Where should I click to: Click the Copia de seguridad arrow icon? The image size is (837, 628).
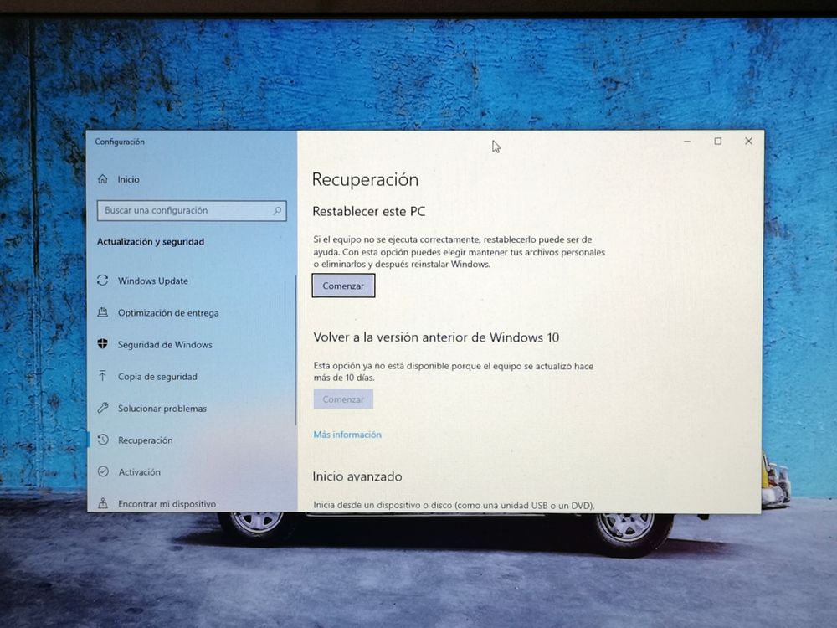(103, 376)
